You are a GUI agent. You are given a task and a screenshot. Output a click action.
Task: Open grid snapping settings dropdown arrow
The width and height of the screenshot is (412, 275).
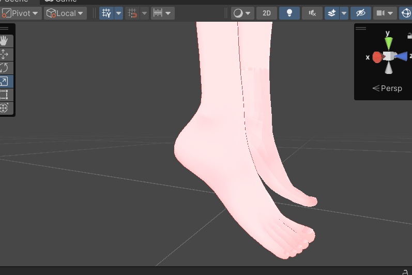[144, 13]
